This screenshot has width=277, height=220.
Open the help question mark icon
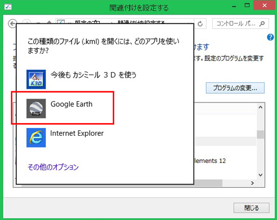(270, 37)
